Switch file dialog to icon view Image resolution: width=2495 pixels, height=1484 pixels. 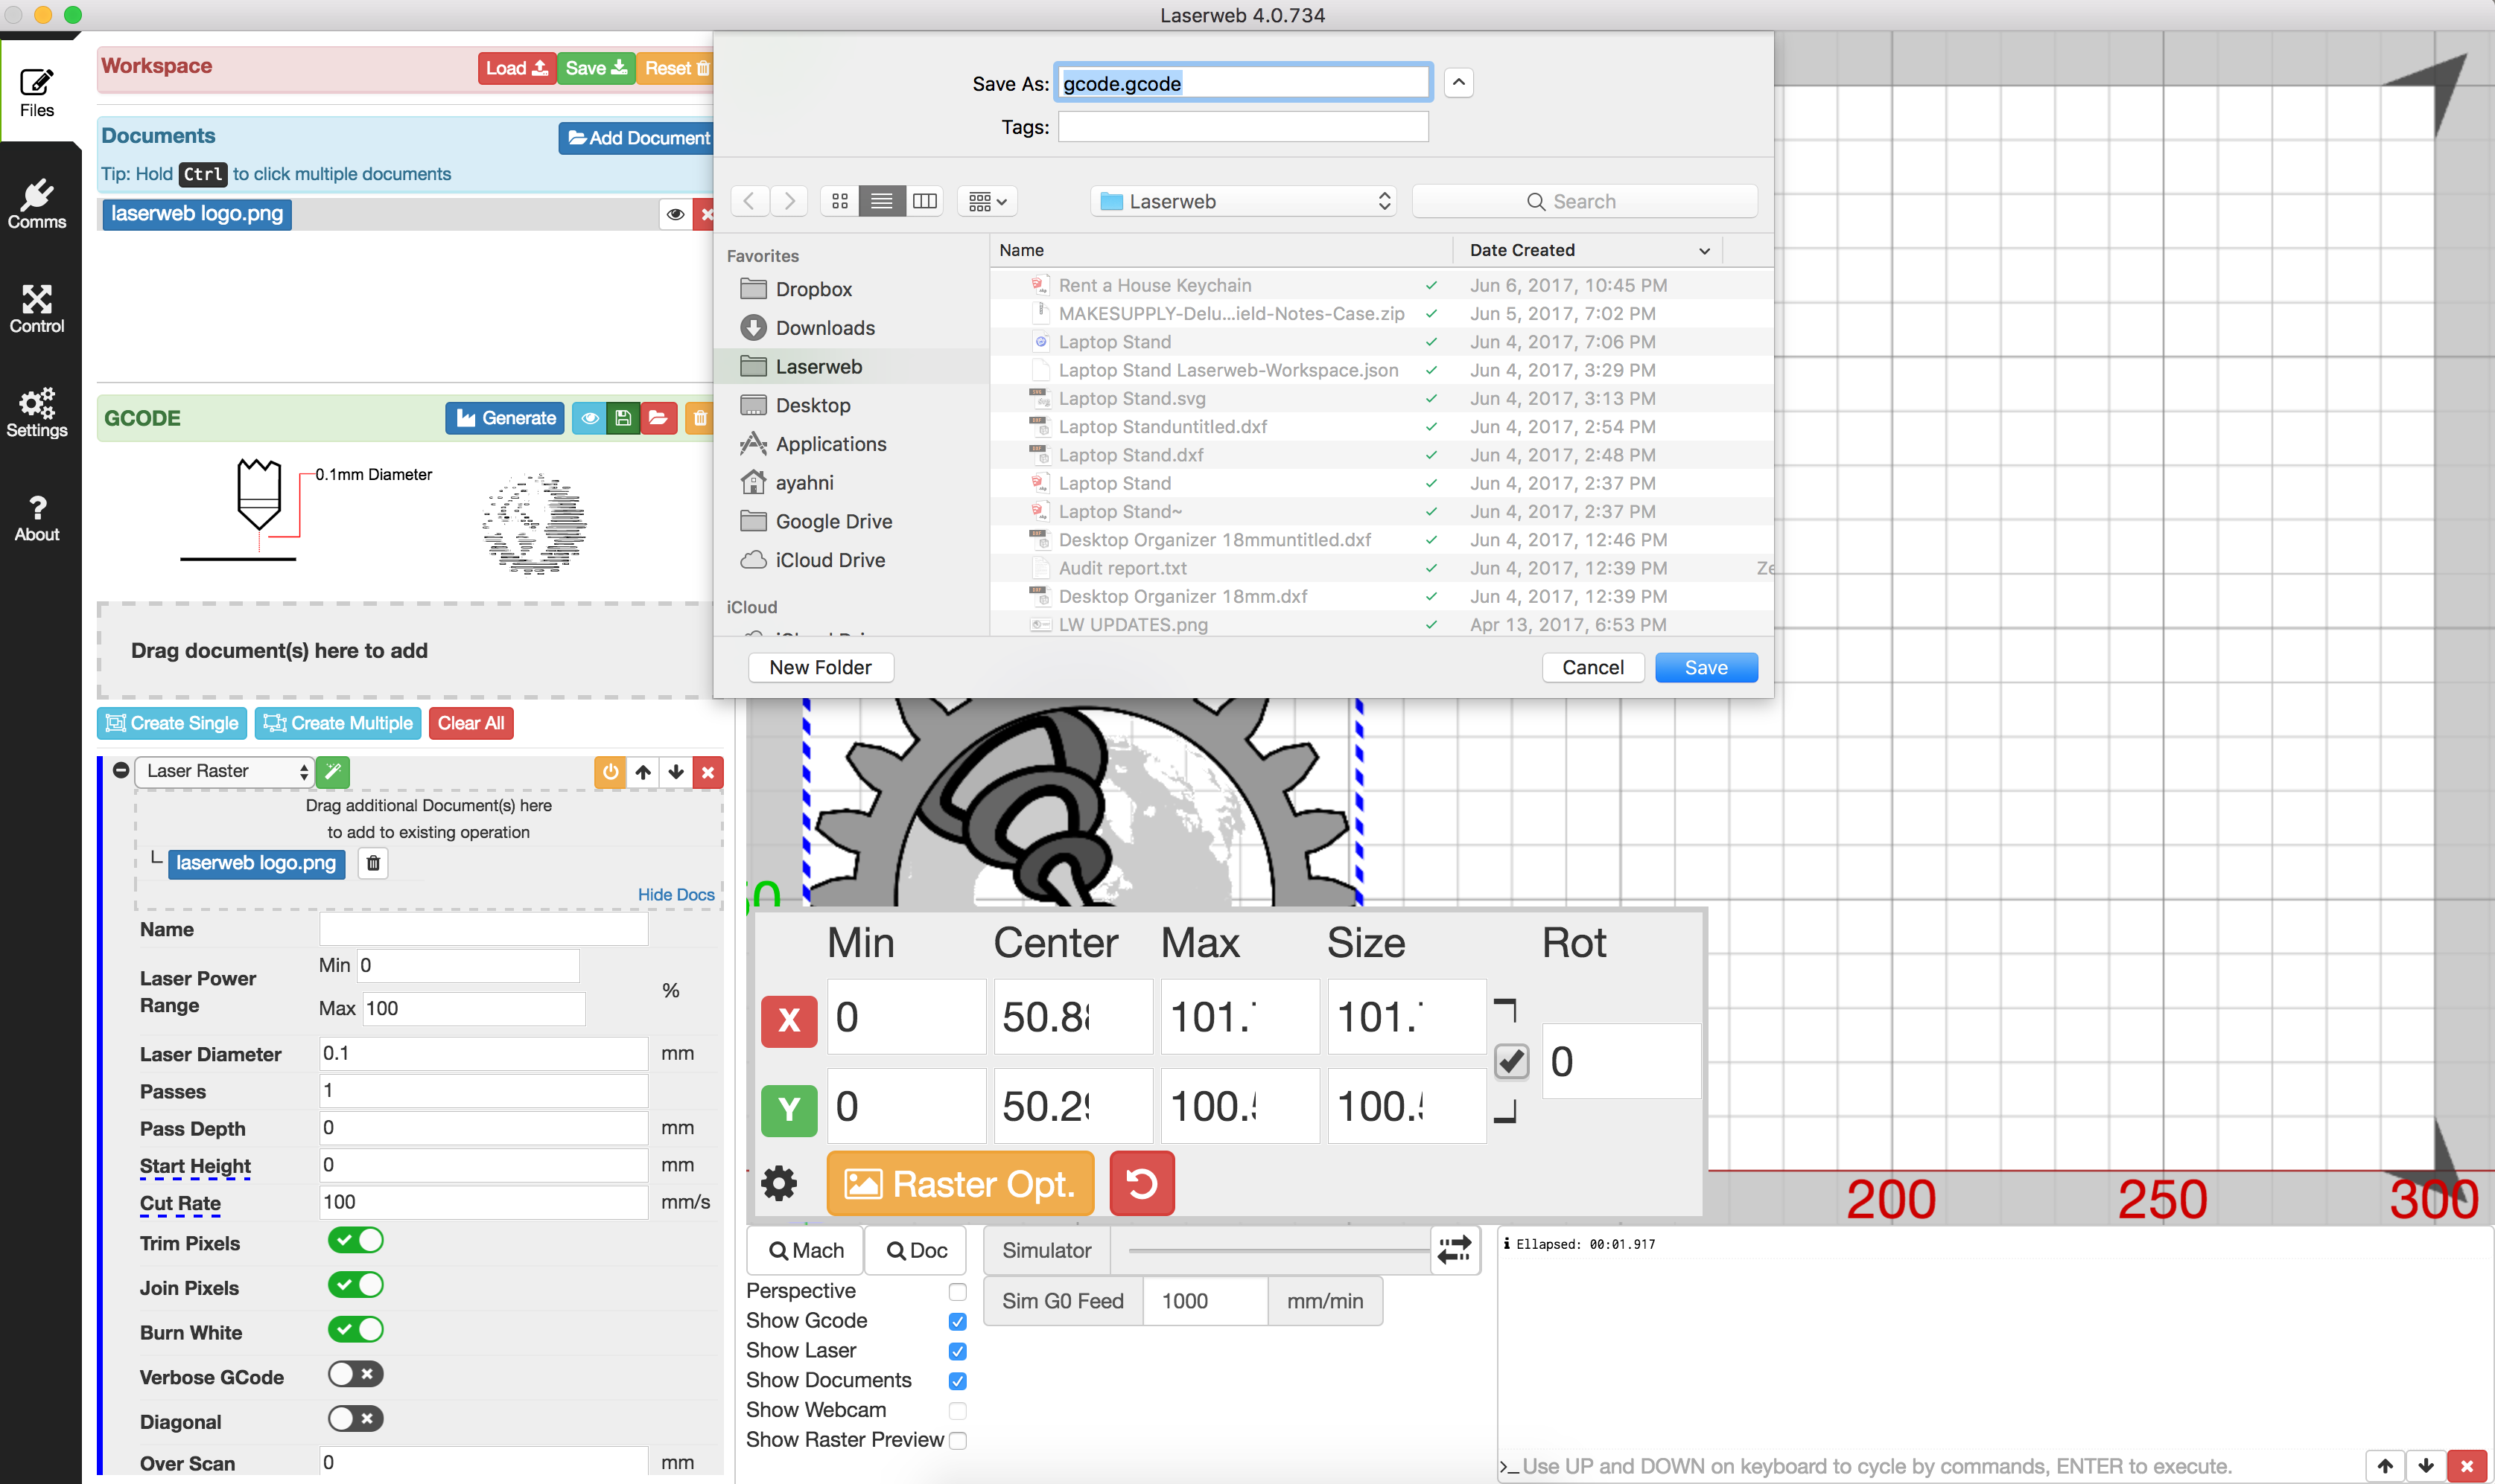coord(839,201)
